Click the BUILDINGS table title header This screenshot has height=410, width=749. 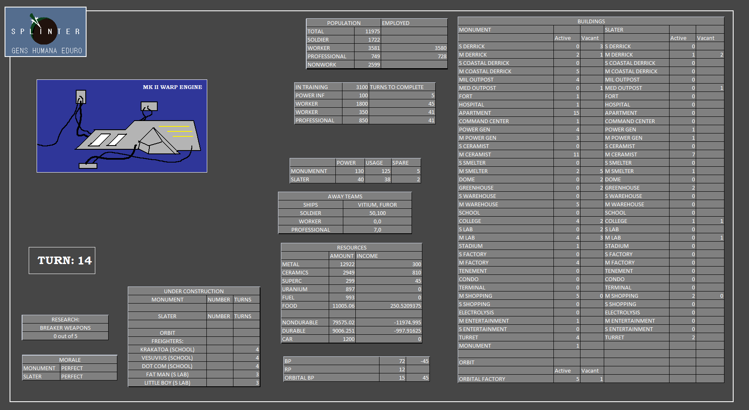pyautogui.click(x=590, y=22)
